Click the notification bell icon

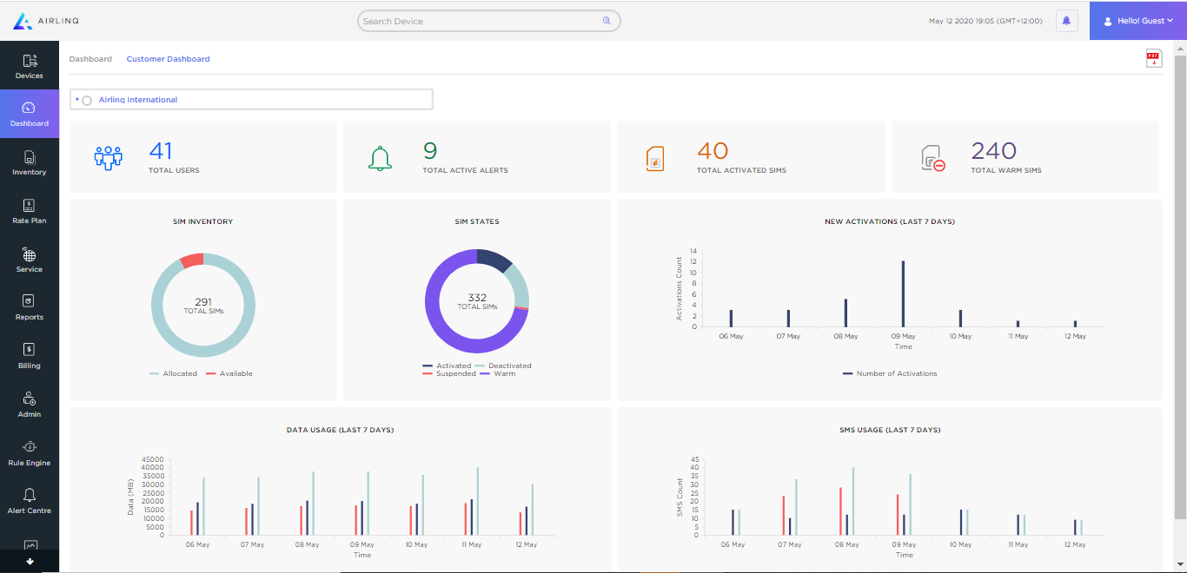pos(1066,21)
